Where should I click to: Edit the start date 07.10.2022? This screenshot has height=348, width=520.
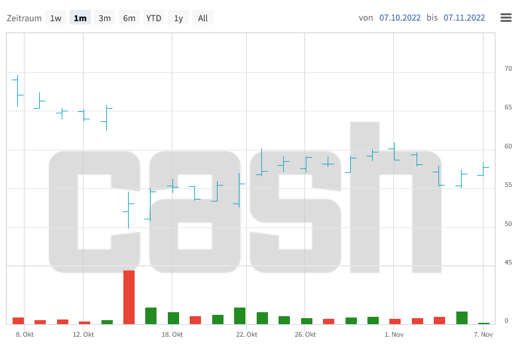pyautogui.click(x=400, y=17)
